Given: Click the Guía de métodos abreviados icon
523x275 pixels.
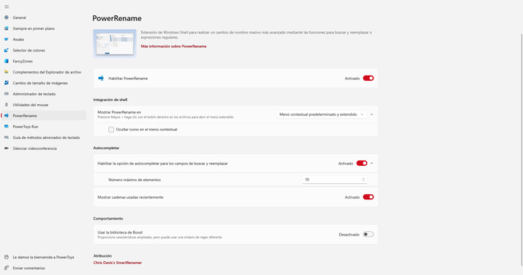Looking at the screenshot, I should [7, 137].
